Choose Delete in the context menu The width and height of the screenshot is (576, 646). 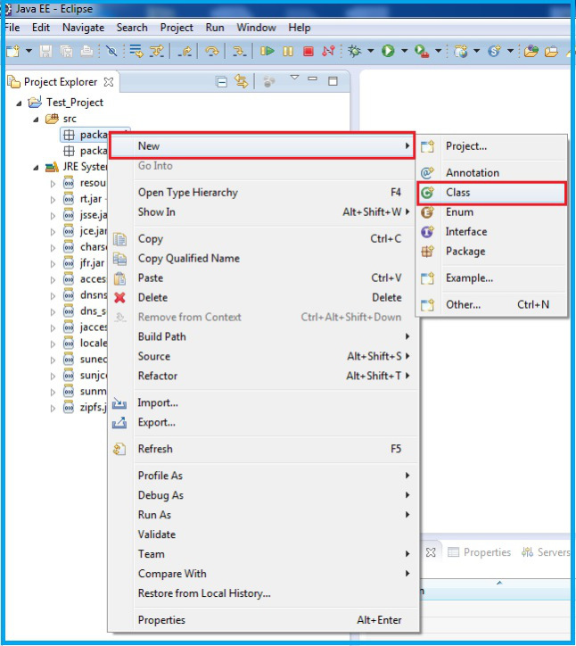(x=264, y=297)
